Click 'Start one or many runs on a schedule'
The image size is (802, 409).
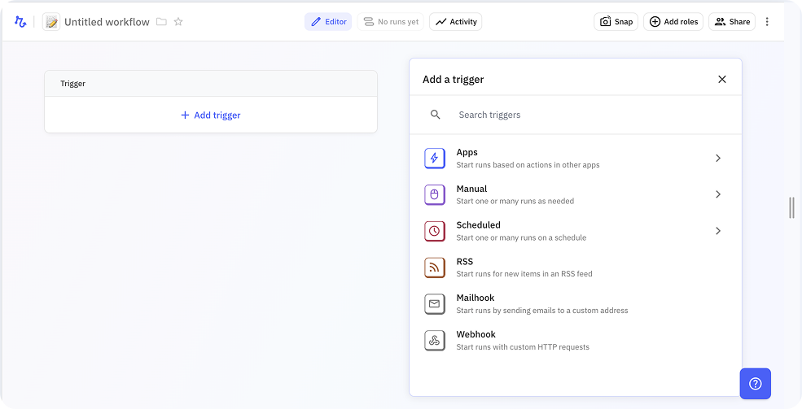click(x=521, y=237)
